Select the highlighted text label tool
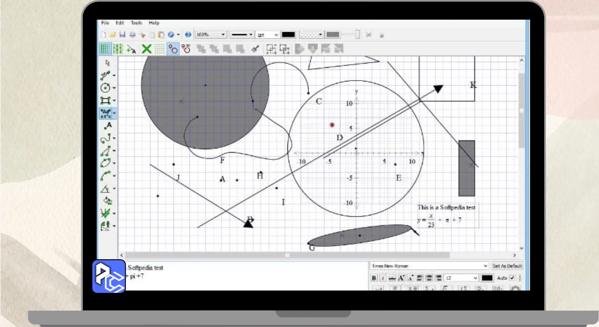 (105, 113)
